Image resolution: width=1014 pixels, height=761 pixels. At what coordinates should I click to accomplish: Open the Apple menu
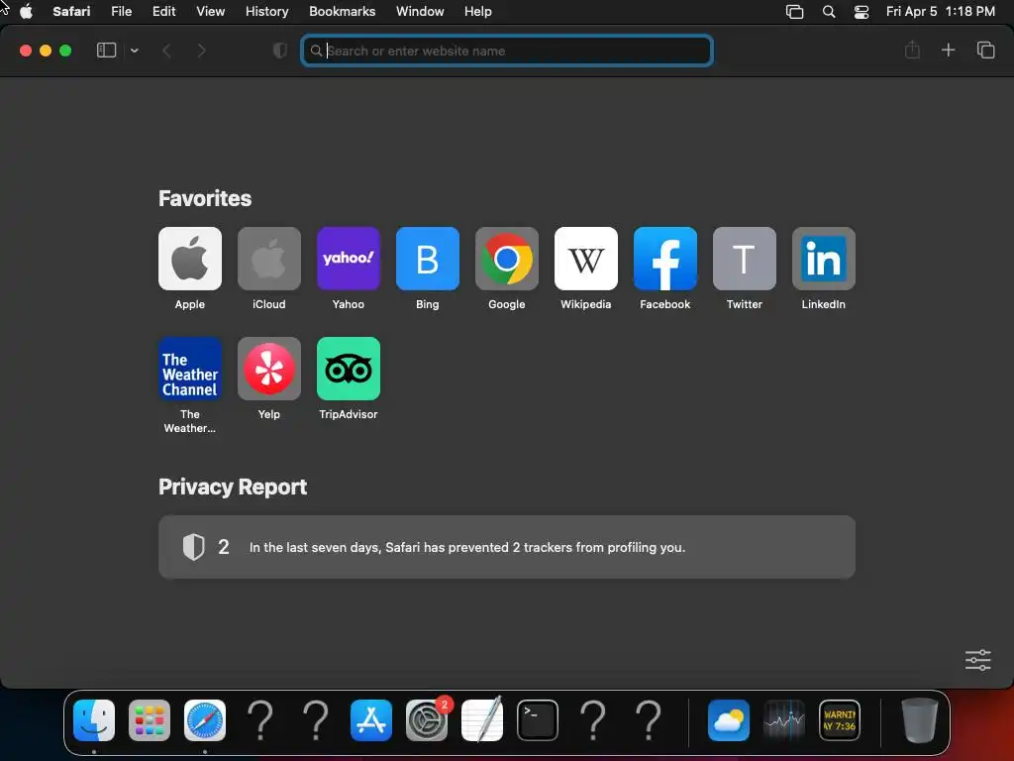(26, 12)
